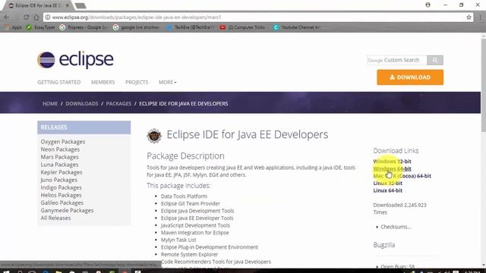This screenshot has width=486, height=273.
Task: Click the 'Eclipse Git Team Provider' list item
Action: tap(191, 203)
